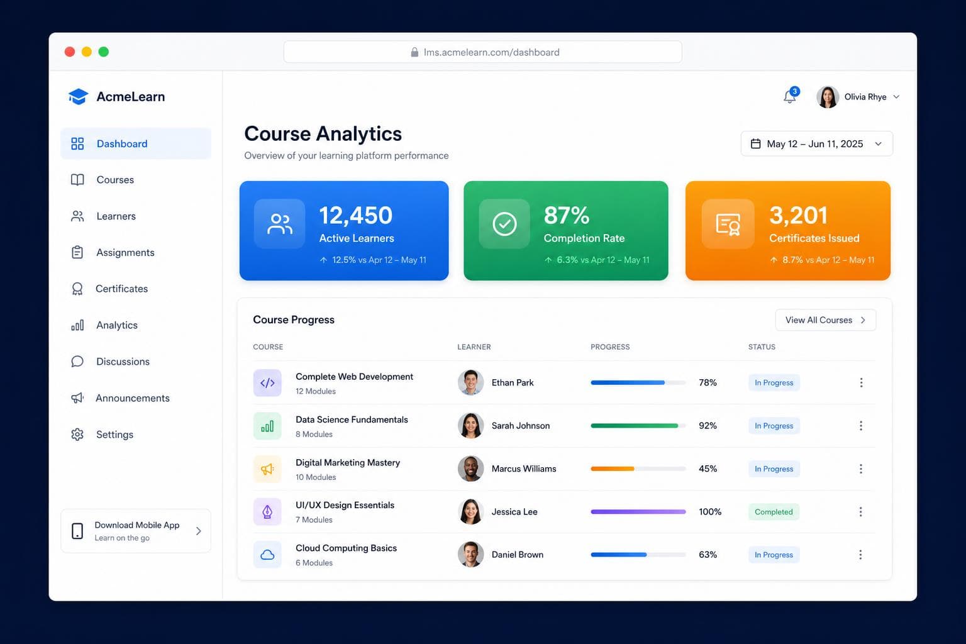Click the Discussions speech bubble icon
This screenshot has width=966, height=644.
point(77,362)
